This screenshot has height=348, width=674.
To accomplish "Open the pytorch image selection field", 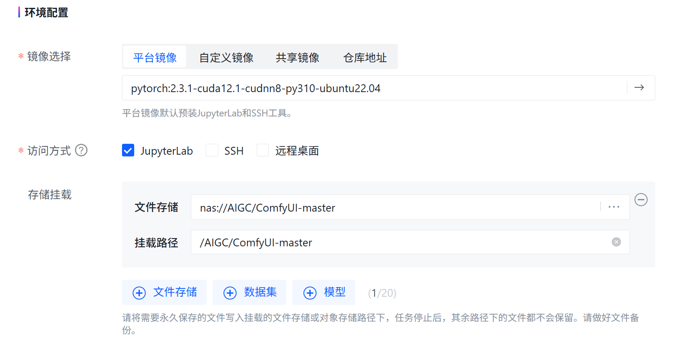I will coord(388,88).
